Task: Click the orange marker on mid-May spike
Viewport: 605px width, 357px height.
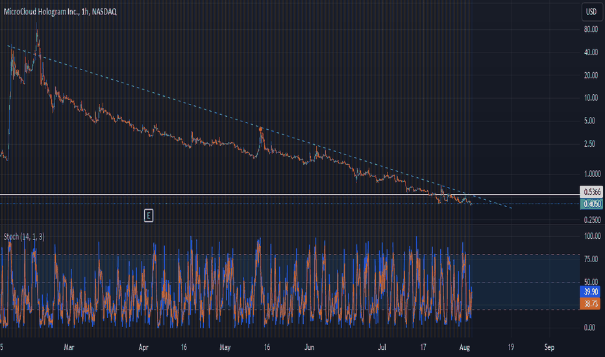Action: point(261,129)
